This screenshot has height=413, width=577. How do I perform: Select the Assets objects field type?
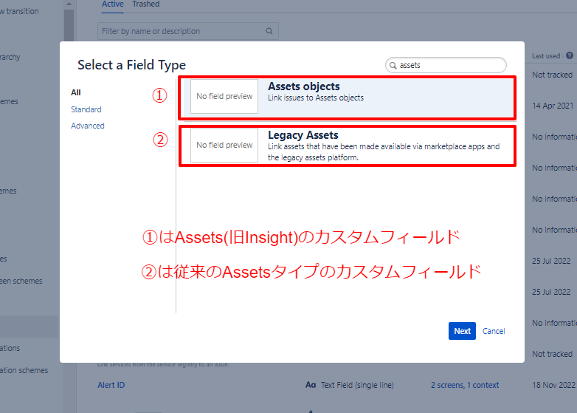coord(347,98)
